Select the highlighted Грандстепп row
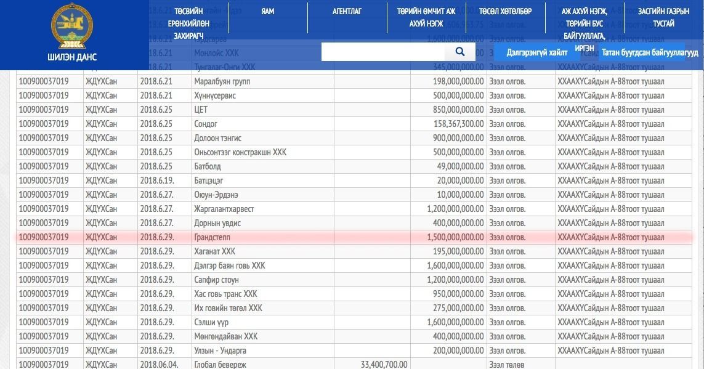 click(354, 237)
